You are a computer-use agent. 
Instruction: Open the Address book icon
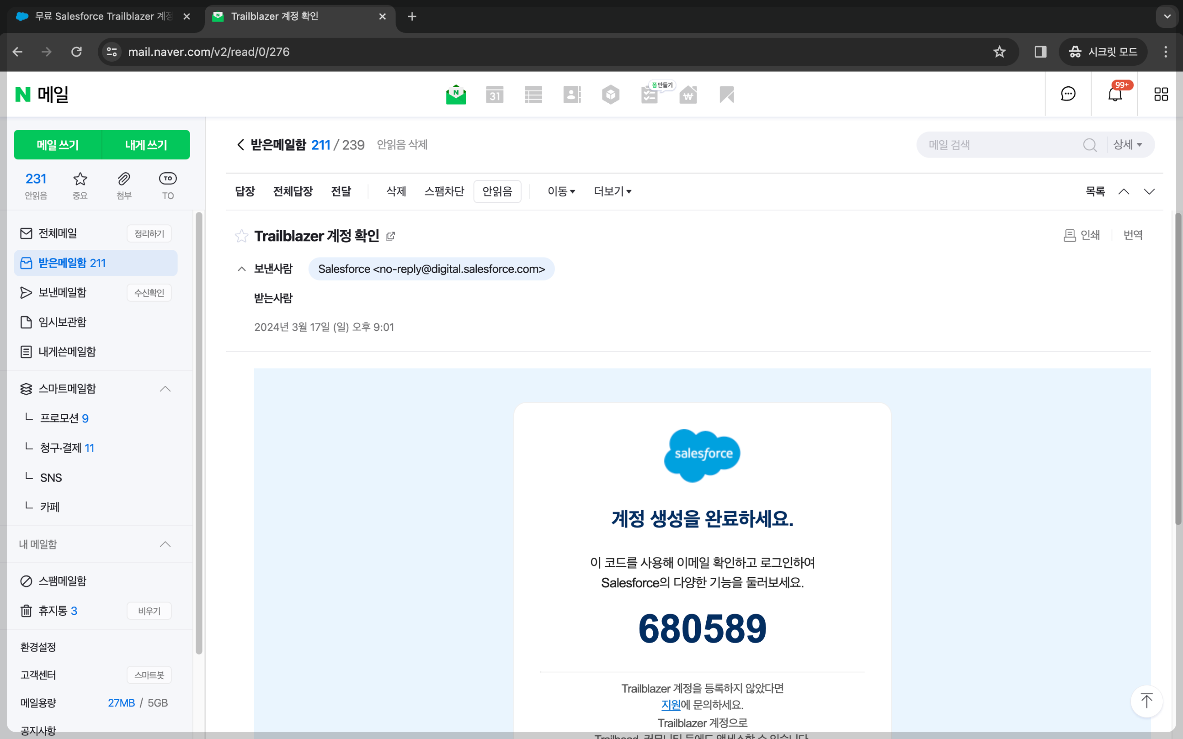click(572, 95)
